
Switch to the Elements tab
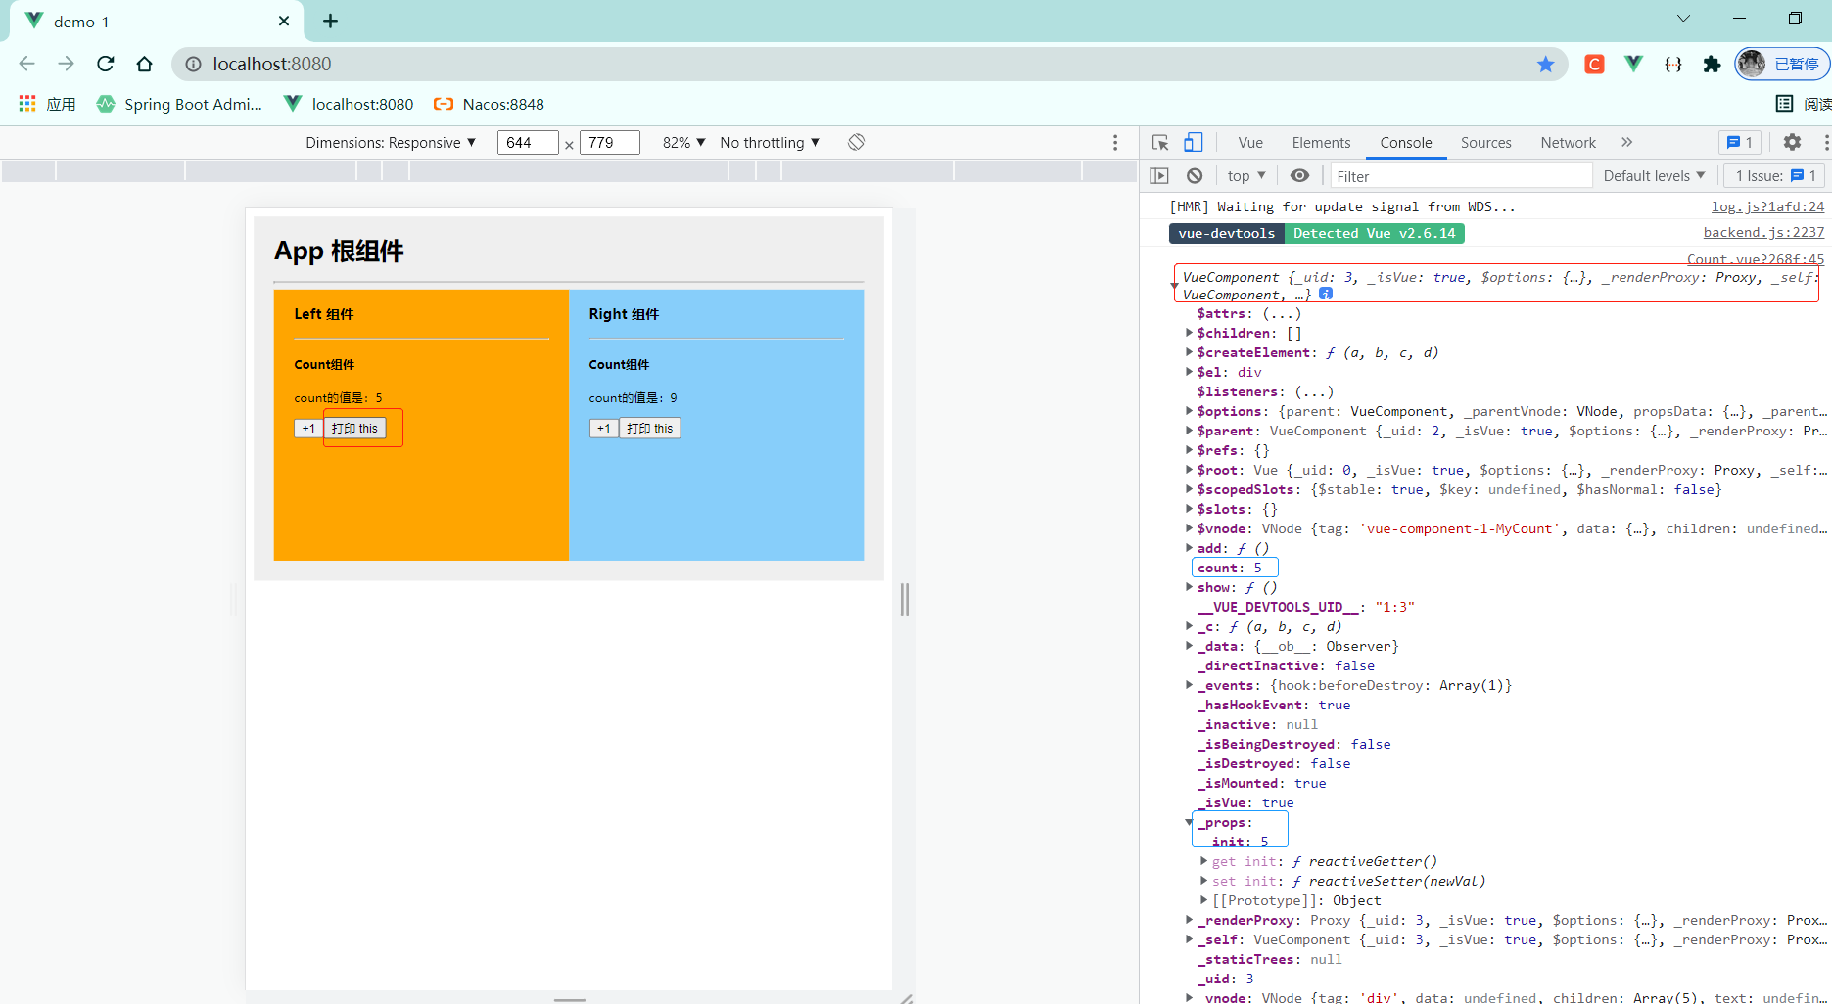1321,143
